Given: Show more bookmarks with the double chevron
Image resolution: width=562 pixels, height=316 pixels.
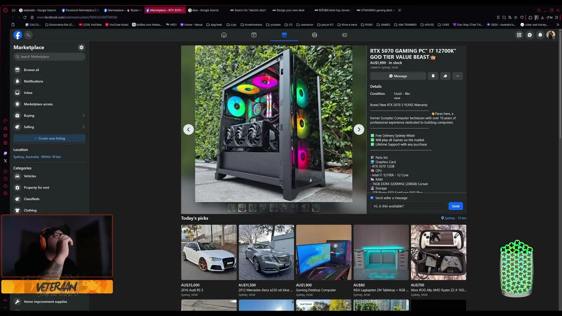Looking at the screenshot, I should click(557, 25).
